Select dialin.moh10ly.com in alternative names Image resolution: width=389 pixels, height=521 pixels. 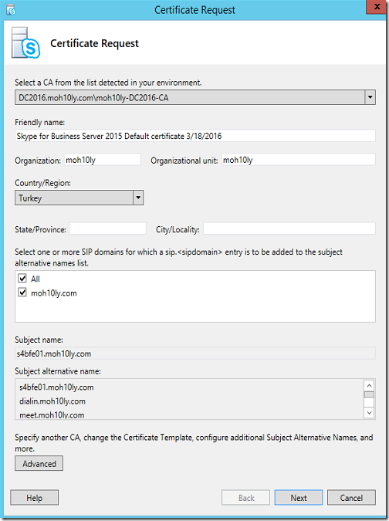tap(52, 401)
